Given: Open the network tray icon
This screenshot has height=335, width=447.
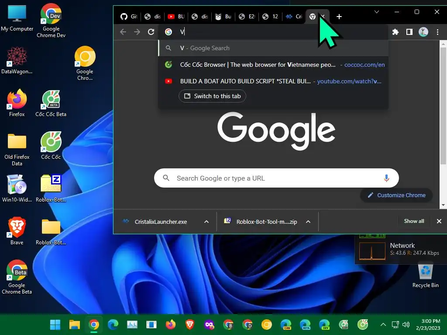Looking at the screenshot, I should [x=395, y=325].
